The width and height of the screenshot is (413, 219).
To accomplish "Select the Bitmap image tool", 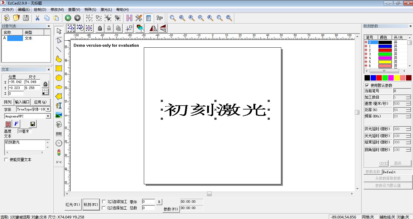I will coord(58,115).
